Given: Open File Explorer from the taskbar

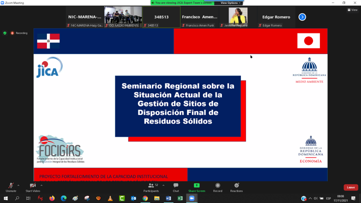Looking at the screenshot, I should tap(157, 198).
